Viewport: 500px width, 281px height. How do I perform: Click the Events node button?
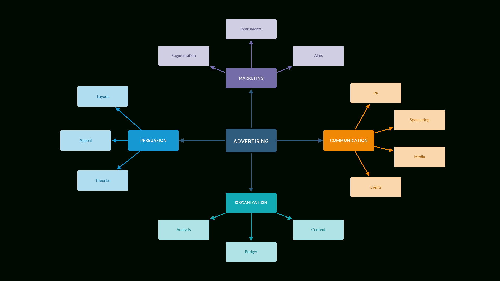point(376,187)
